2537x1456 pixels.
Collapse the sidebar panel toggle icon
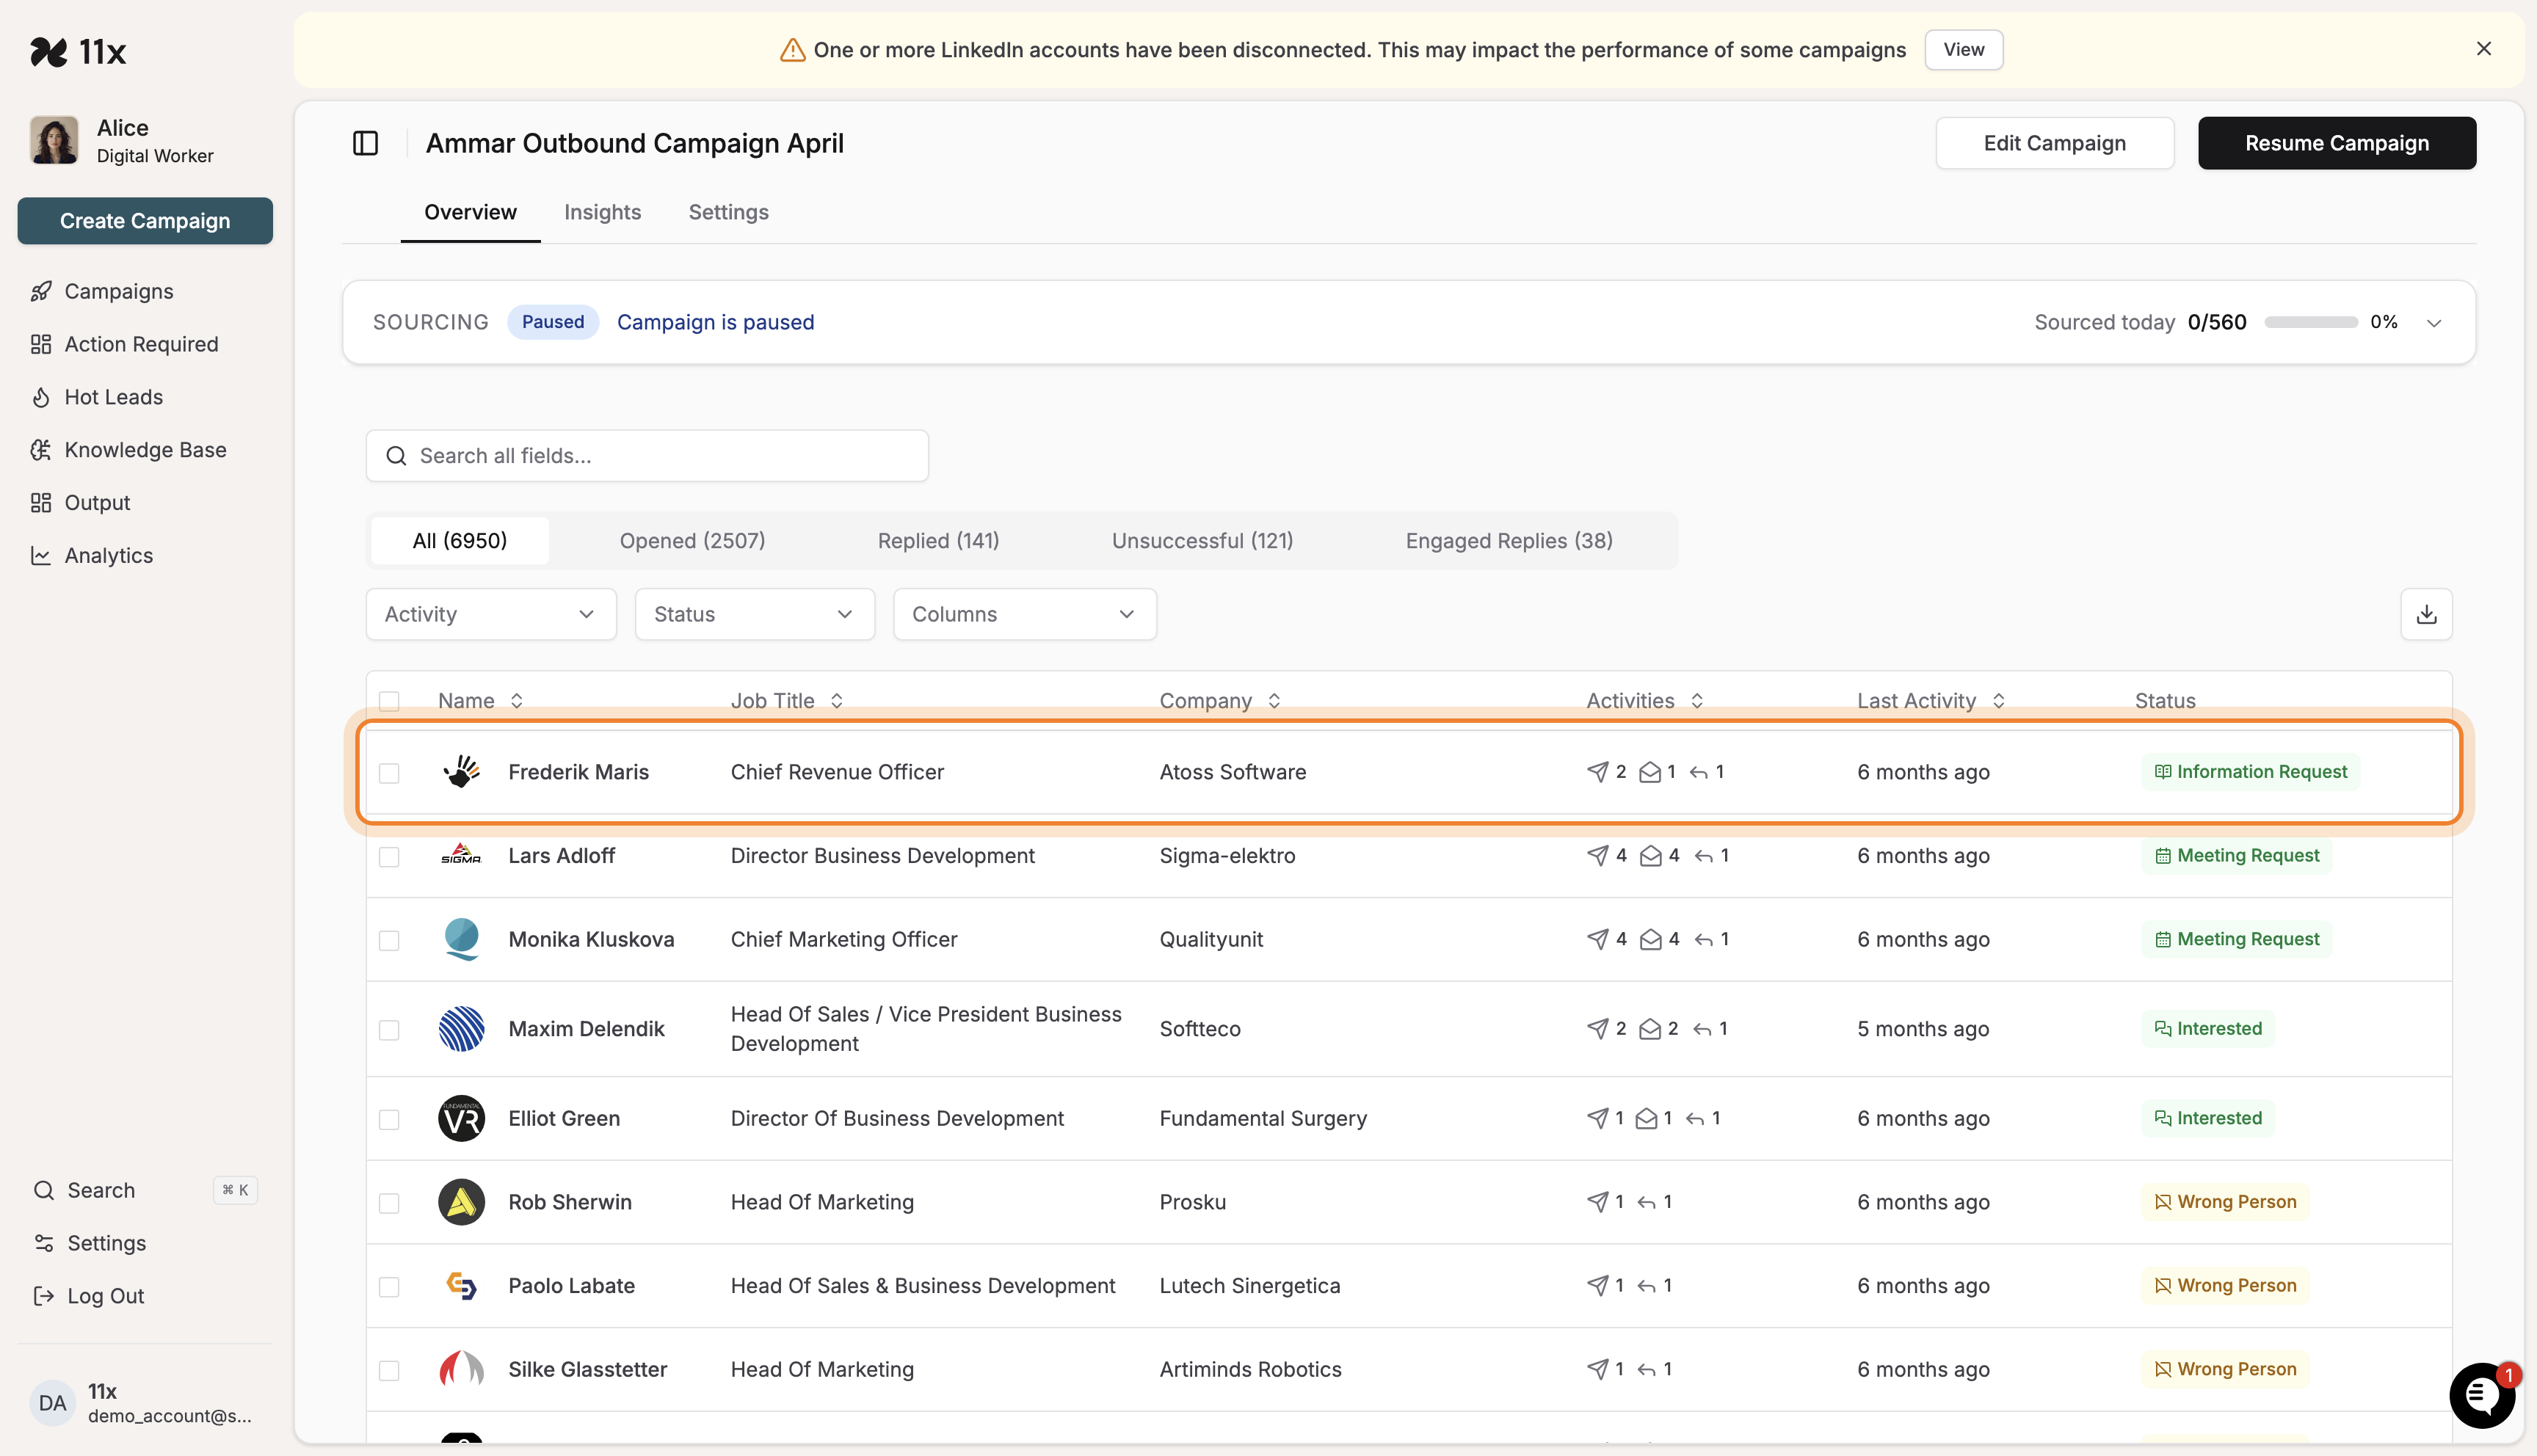tap(365, 143)
